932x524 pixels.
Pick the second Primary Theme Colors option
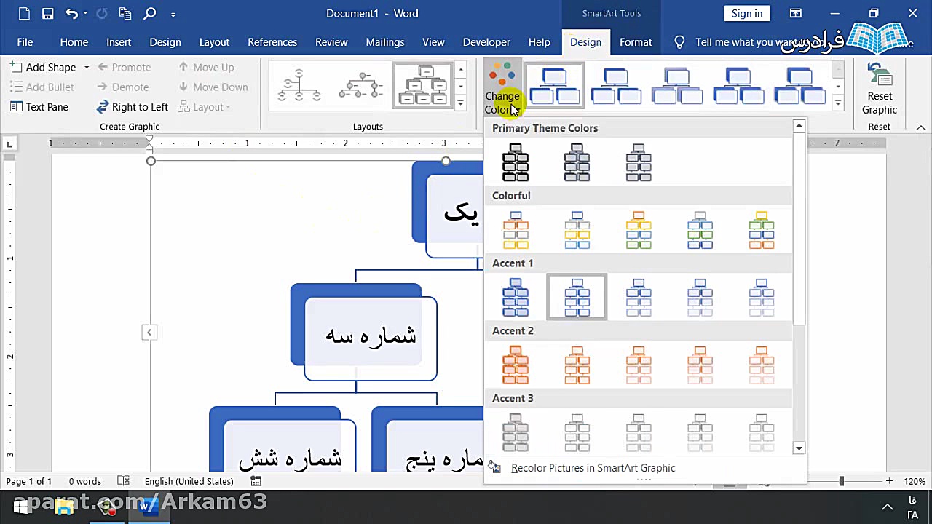577,162
